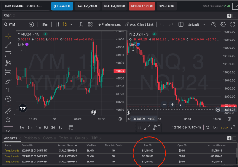This screenshot has height=167, width=238.
Task: Collapse the NQU24 legend chevron
Action: 133,51
